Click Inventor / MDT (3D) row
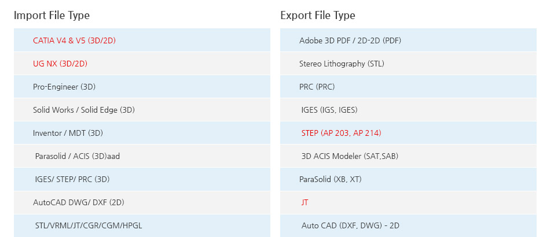Image resolution: width=554 pixels, height=237 pixels. (x=67, y=133)
